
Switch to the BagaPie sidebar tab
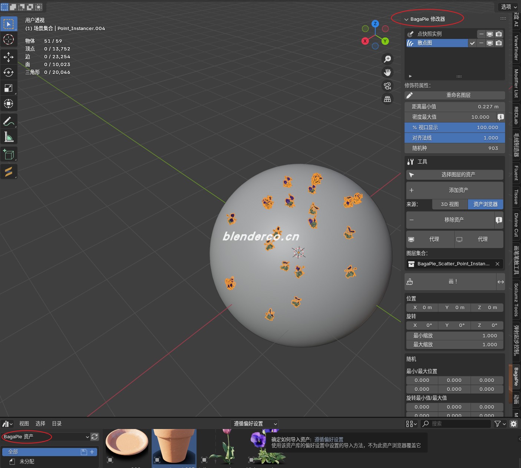point(516,376)
